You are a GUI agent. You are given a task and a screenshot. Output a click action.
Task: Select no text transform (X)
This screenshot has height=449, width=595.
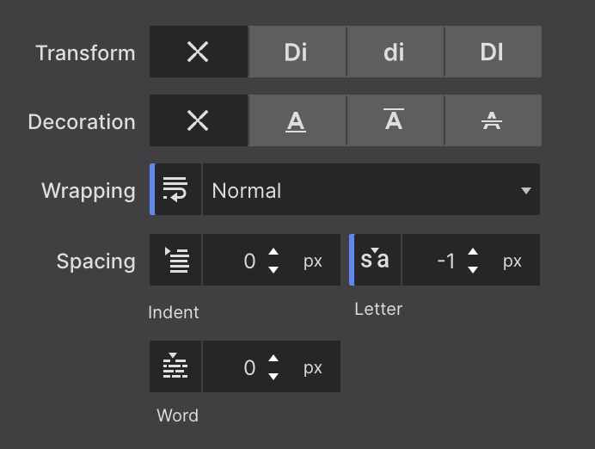click(x=199, y=52)
